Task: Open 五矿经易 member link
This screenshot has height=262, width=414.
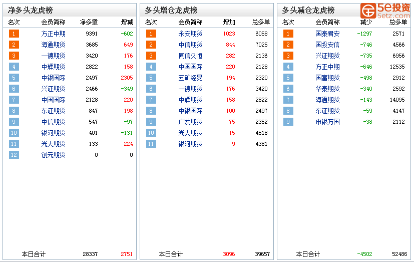Action: 190,78
